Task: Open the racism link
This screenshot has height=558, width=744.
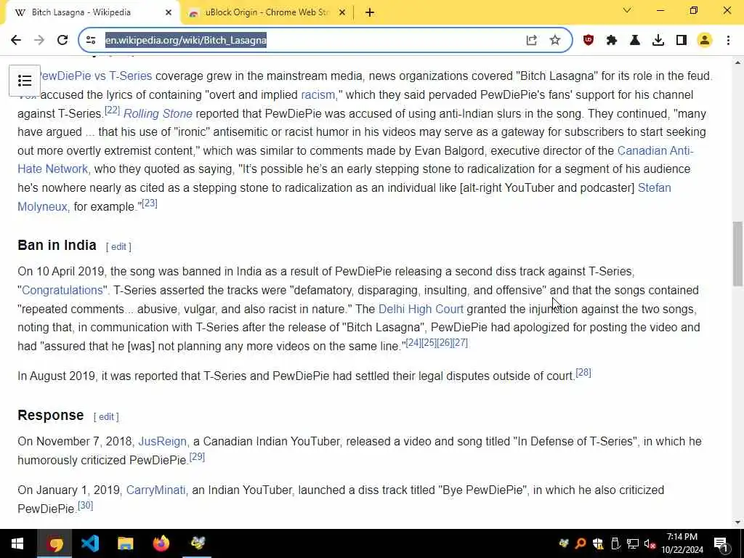Action: point(319,95)
